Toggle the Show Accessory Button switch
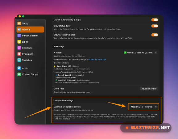Screen dimensions: 178x139 coord(155,35)
